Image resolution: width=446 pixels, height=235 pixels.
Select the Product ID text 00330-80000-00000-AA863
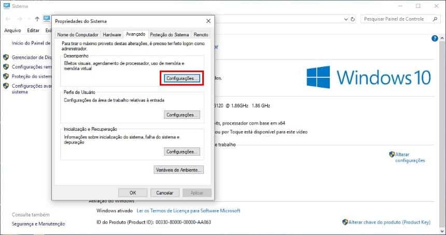point(183,222)
